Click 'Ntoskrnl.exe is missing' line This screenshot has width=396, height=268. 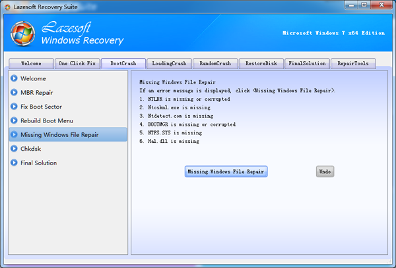[179, 107]
